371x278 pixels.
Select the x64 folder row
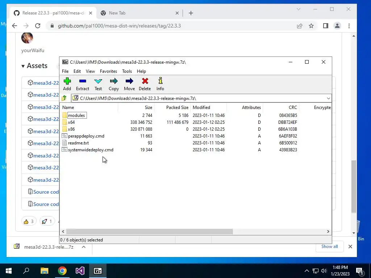pyautogui.click(x=71, y=122)
